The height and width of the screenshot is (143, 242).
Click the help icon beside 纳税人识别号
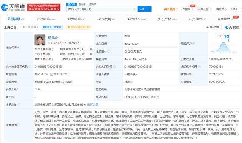(x=114, y=67)
